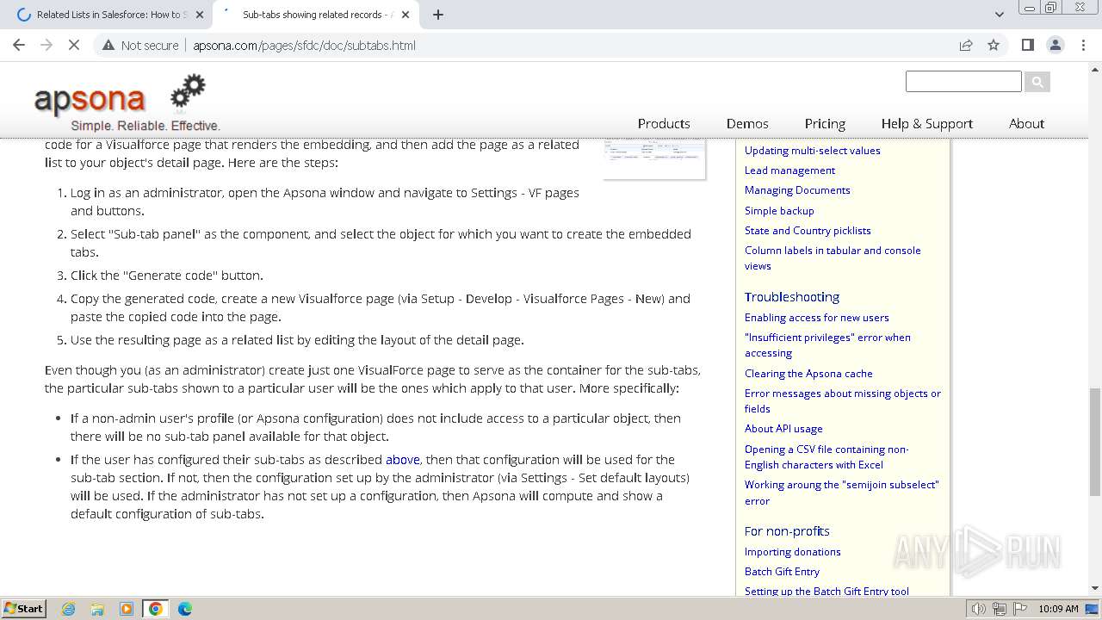Click the search magnifier button
This screenshot has height=620, width=1102.
coord(1037,82)
